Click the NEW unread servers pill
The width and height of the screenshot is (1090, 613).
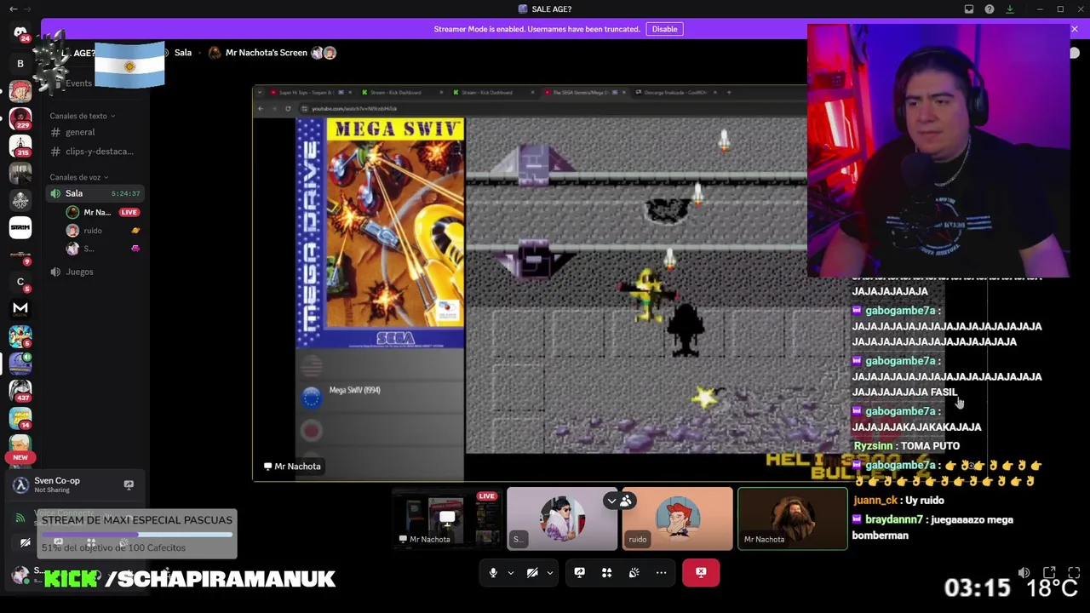[x=20, y=457]
